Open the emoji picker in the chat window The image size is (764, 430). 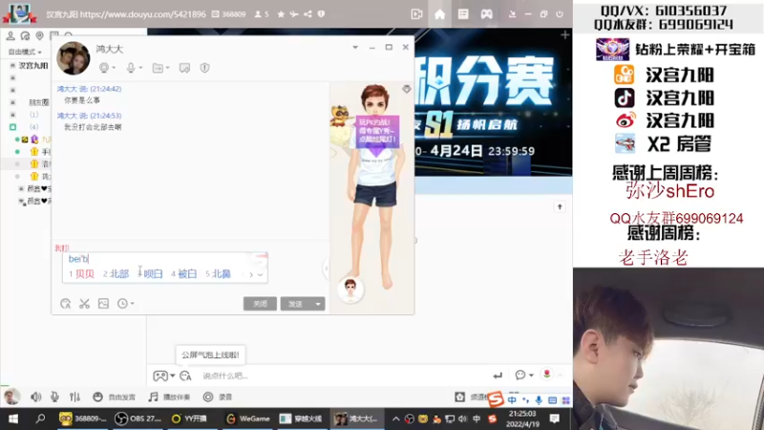pyautogui.click(x=65, y=304)
